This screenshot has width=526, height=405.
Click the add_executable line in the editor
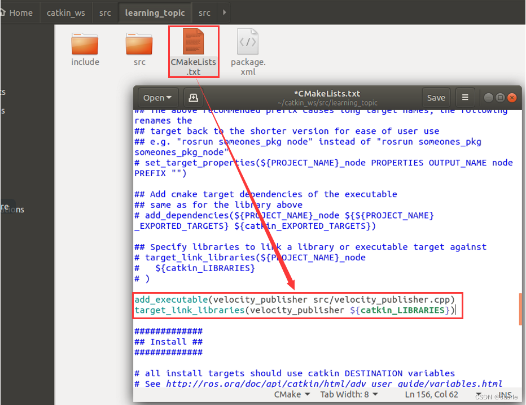tap(294, 299)
